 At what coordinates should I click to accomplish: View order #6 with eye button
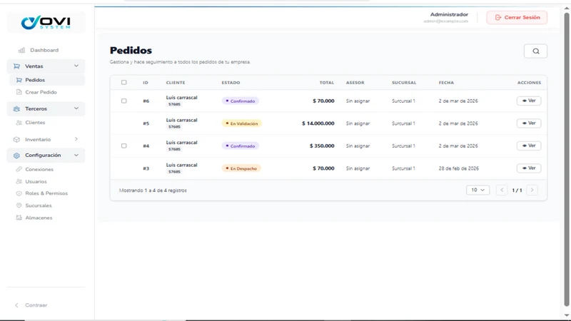pyautogui.click(x=529, y=101)
